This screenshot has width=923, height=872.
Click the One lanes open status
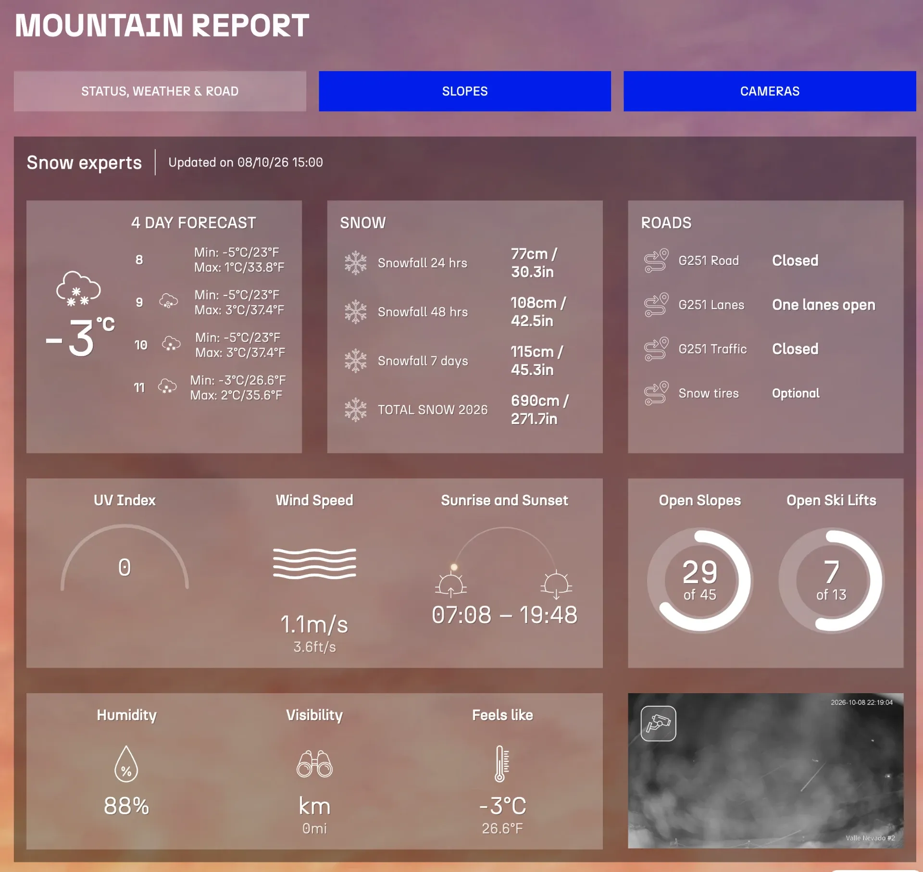[823, 305]
